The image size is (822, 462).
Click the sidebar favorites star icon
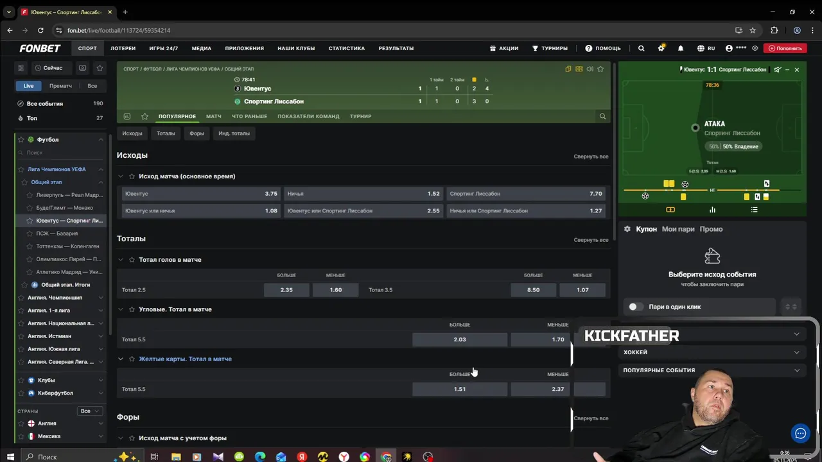(x=100, y=68)
